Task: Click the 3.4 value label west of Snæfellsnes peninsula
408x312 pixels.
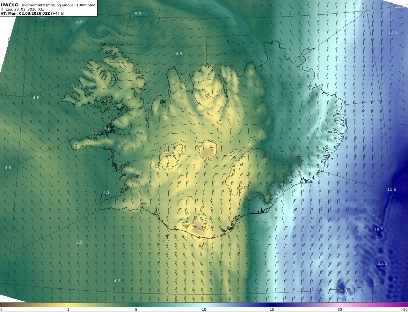Action: tap(40, 155)
